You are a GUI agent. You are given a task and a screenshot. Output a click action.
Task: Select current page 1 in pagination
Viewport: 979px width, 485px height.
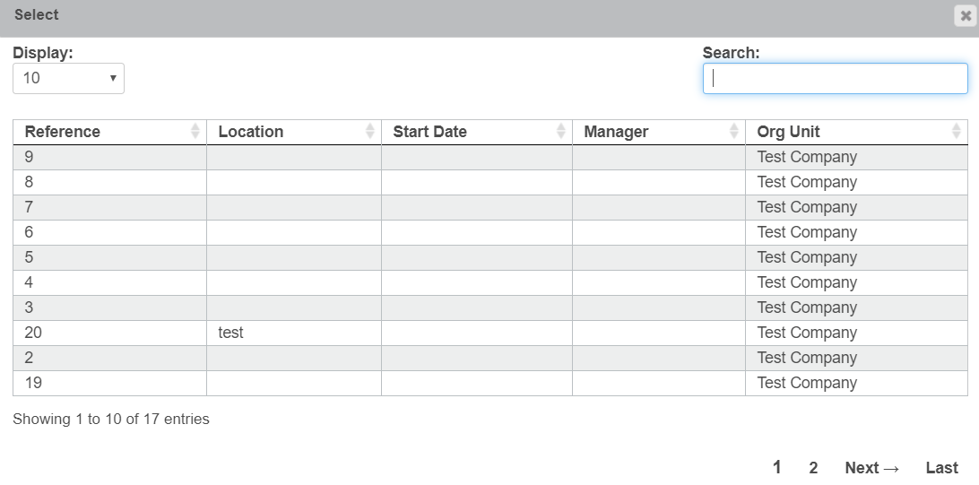777,467
